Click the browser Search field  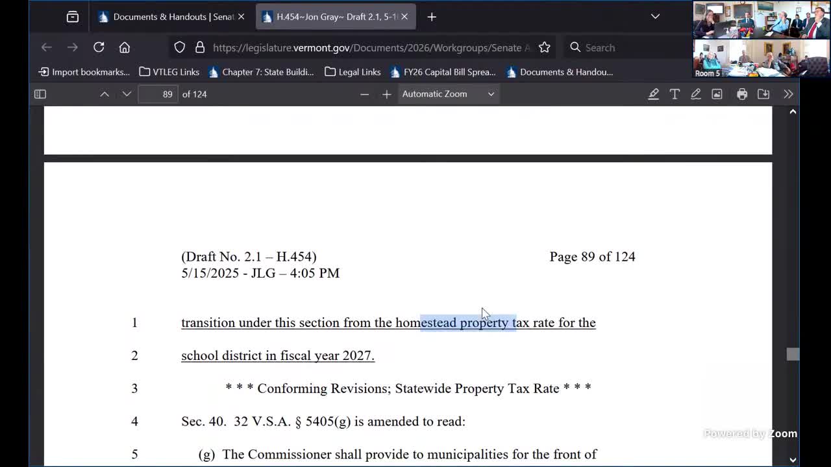626,47
